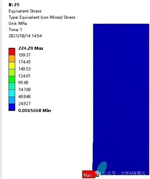Select the yellow legend color band

pyautogui.click(x=12, y=66)
